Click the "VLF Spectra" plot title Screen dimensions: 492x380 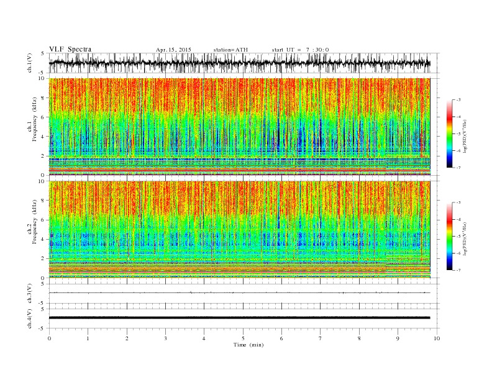click(x=70, y=49)
